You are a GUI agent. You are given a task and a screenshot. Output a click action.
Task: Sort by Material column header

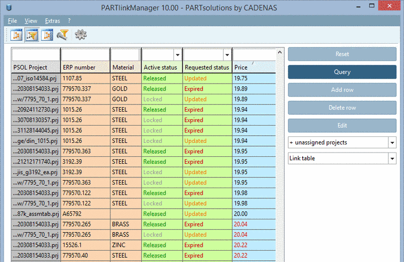(x=126, y=67)
